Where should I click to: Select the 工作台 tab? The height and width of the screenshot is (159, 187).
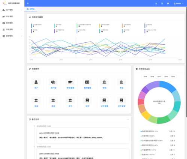coord(31,9)
